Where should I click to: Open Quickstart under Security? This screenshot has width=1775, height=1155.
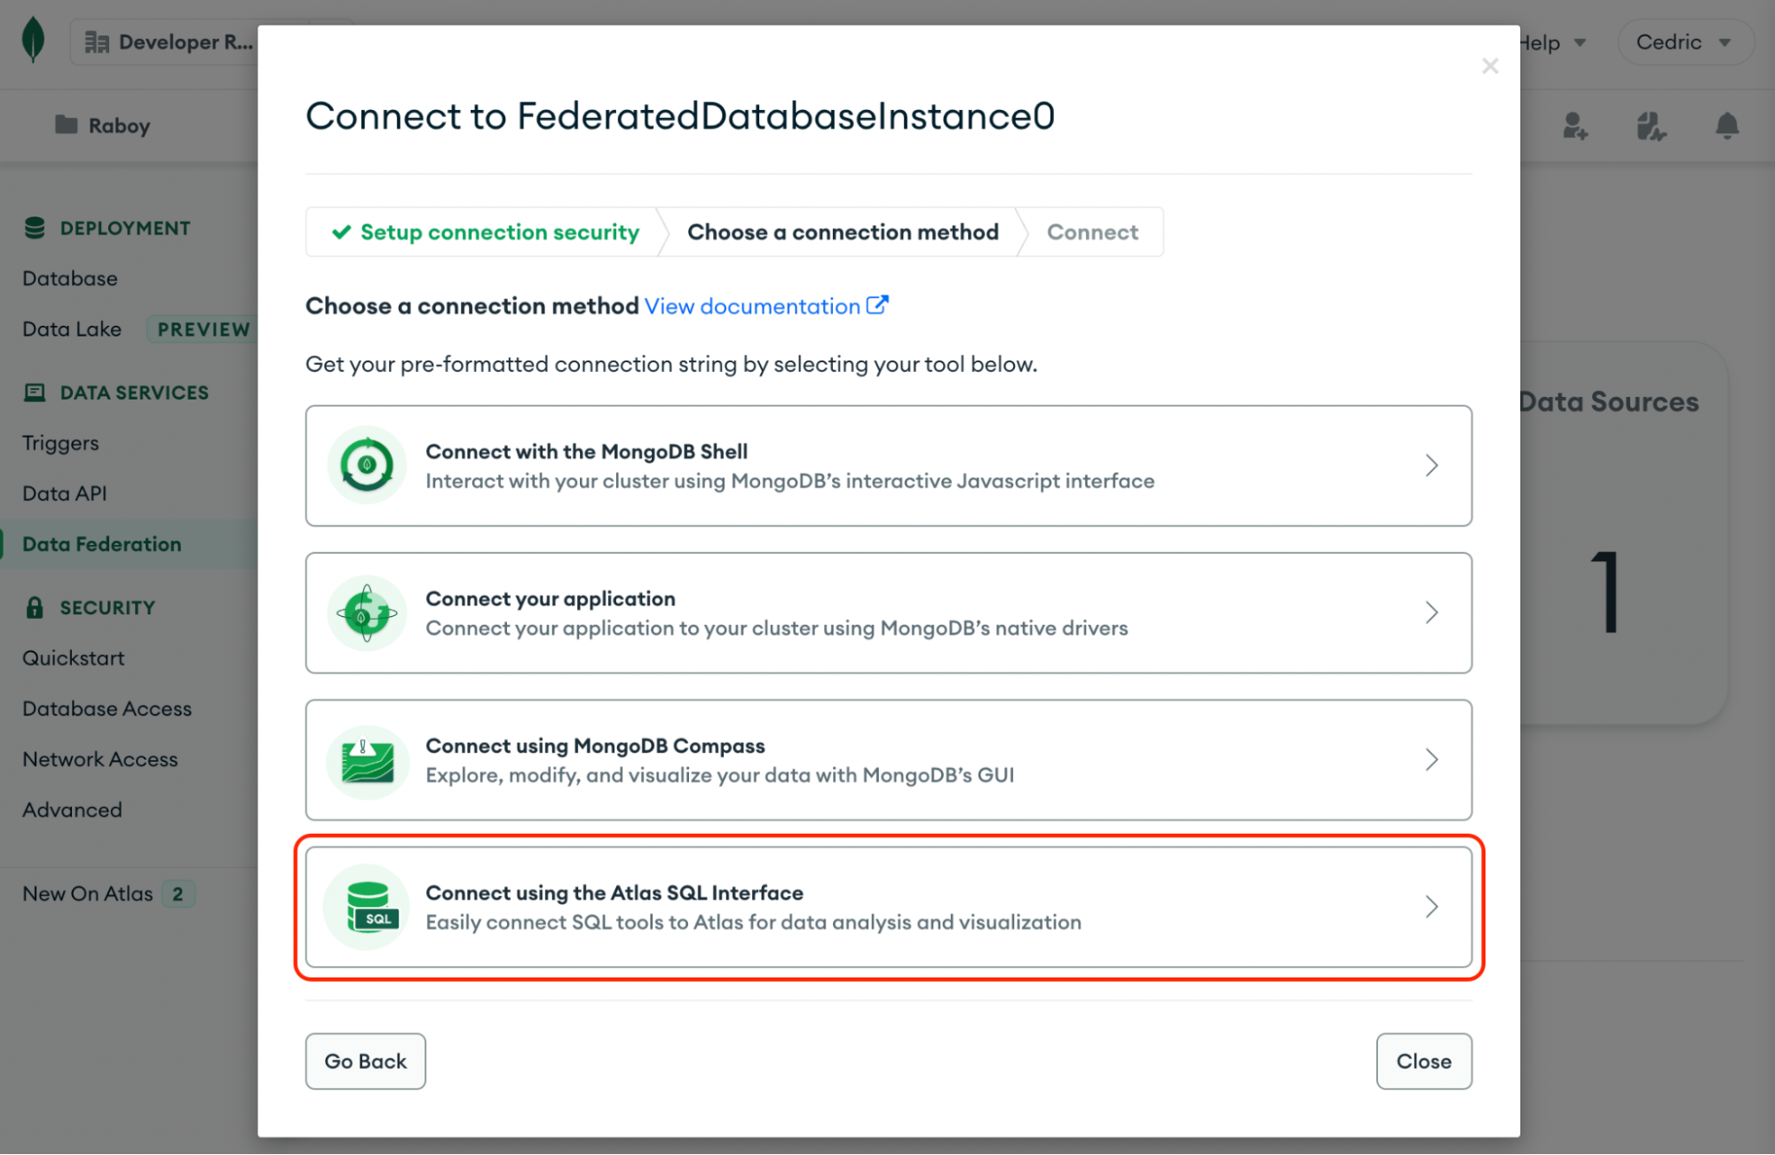[73, 658]
